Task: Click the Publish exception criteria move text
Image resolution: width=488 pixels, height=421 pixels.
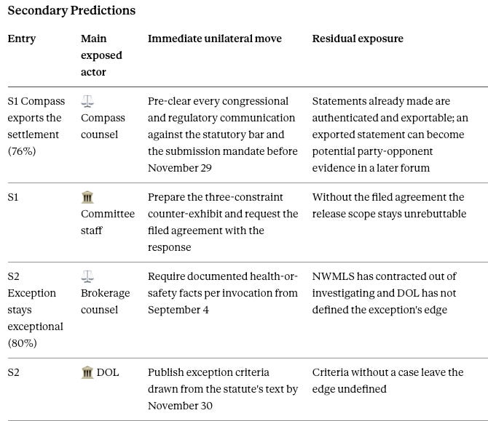Action: point(223,389)
